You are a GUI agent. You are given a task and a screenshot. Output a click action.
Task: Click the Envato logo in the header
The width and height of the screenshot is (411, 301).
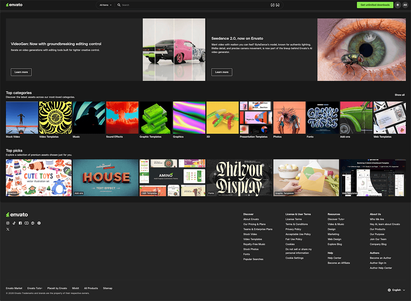tap(14, 5)
